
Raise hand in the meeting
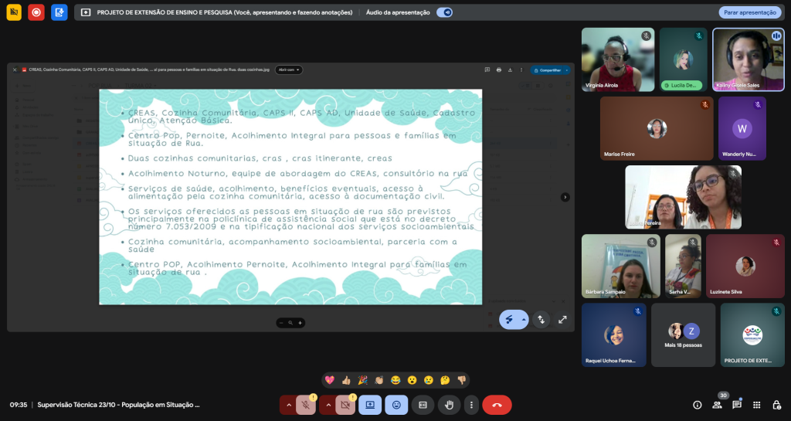[449, 405]
